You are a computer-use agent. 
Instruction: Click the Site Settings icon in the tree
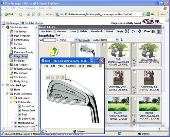pyautogui.click(x=12, y=31)
